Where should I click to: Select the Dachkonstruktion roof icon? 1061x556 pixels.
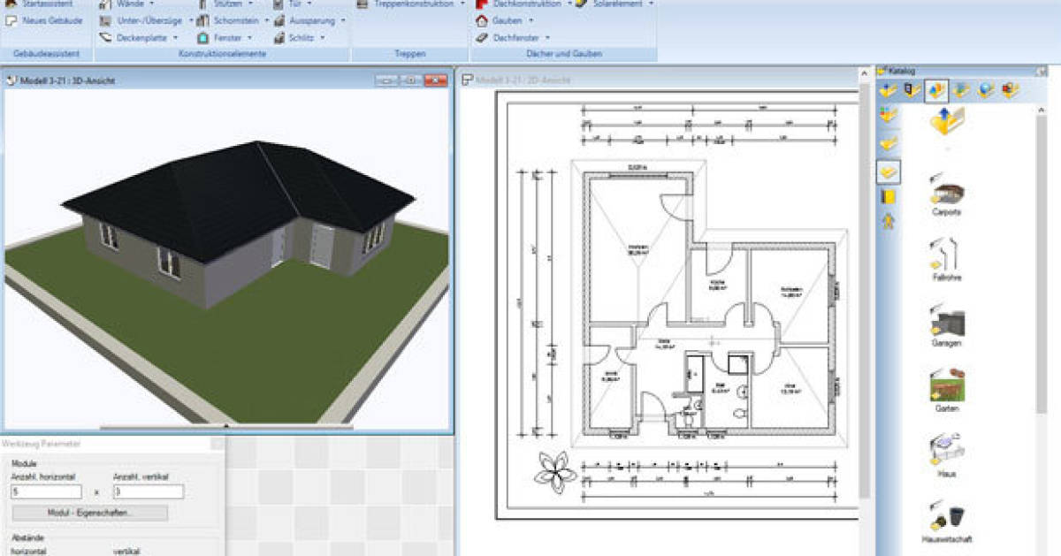coord(482,4)
